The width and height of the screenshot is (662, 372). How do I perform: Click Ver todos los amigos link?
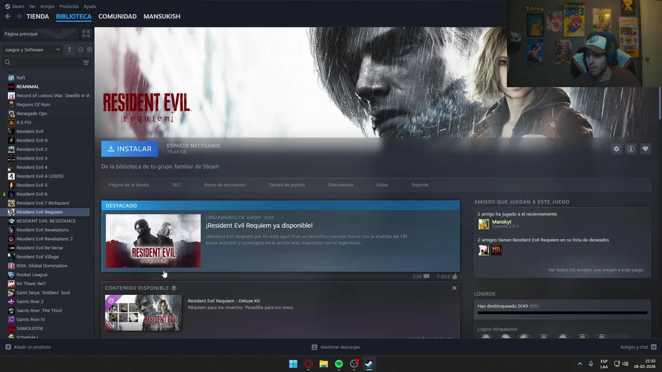(596, 270)
